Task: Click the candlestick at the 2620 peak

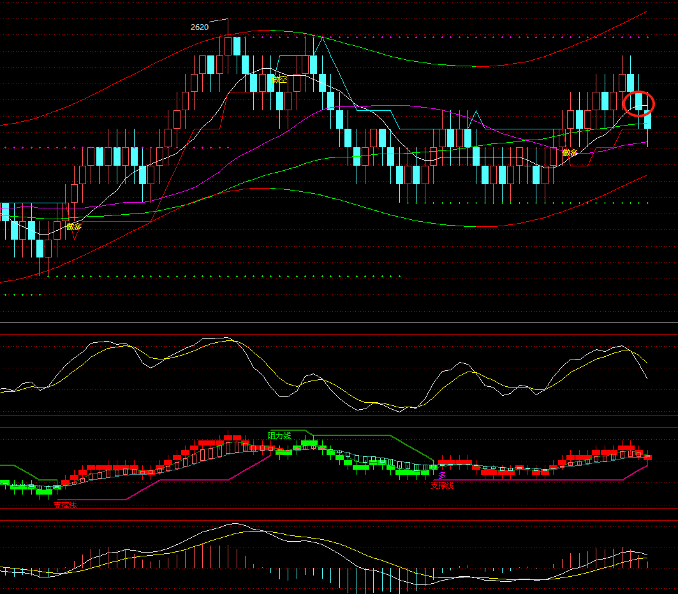Action: 228,47
